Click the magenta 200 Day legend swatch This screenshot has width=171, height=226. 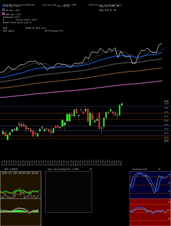pos(3,14)
